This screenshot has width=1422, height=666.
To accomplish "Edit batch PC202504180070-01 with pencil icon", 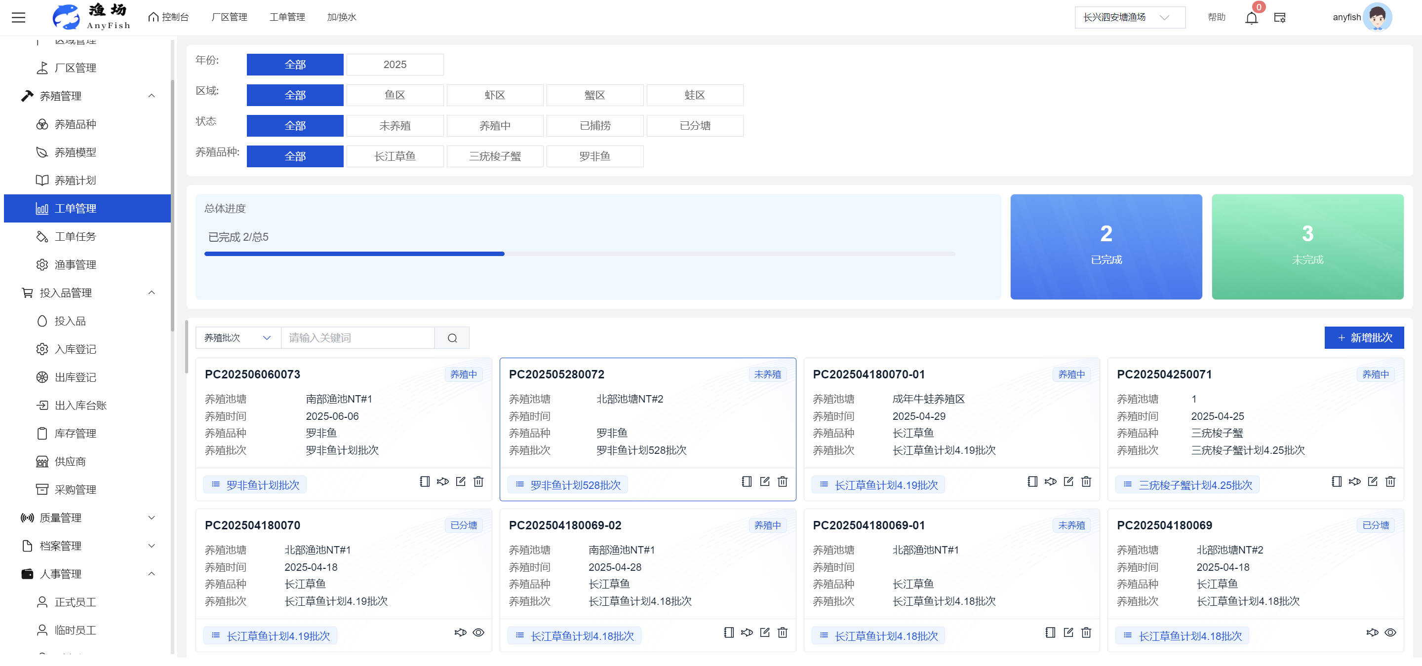I will 1068,481.
